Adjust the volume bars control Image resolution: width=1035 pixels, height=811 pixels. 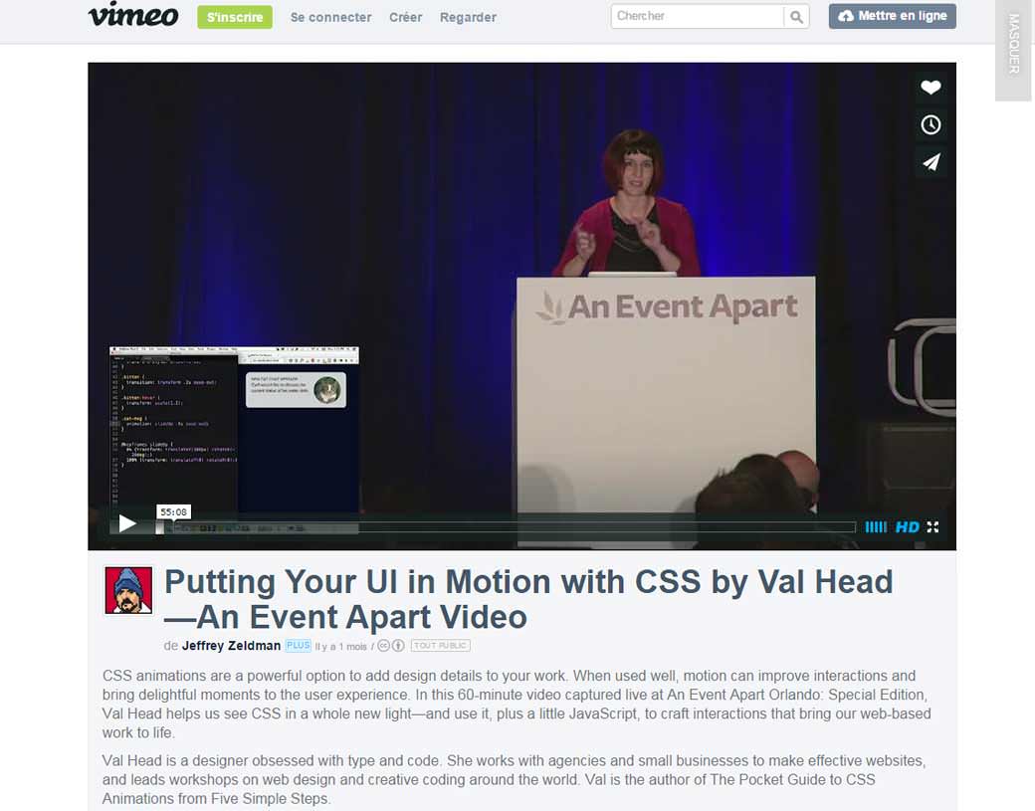[x=876, y=526]
